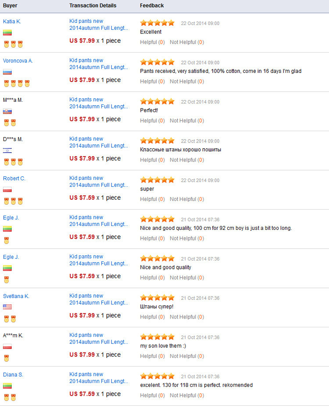The height and width of the screenshot is (408, 329).
Task: Click the five-star rating on the "super" review
Action: coord(157,180)
